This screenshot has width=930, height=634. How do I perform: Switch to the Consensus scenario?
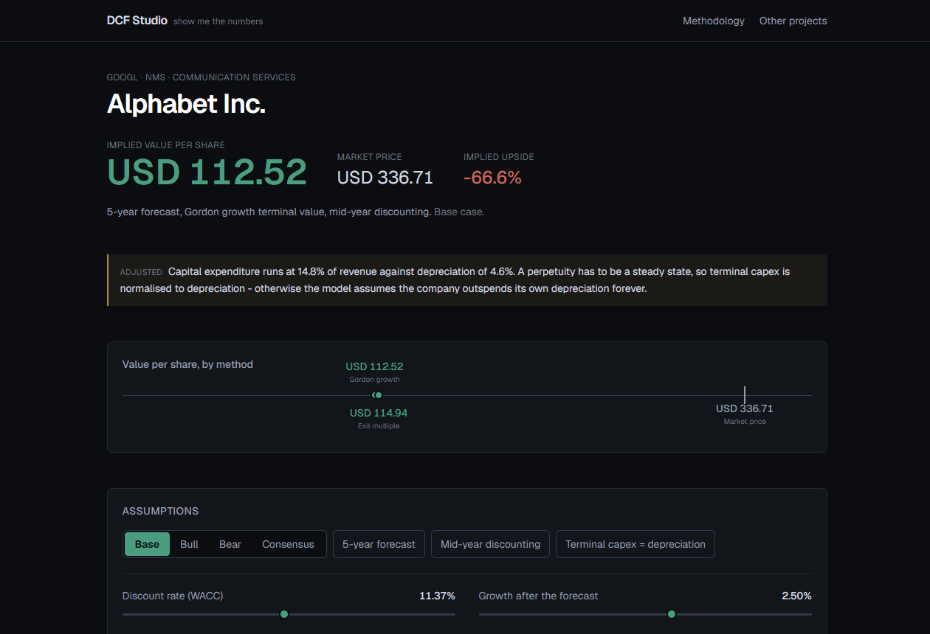click(x=288, y=544)
